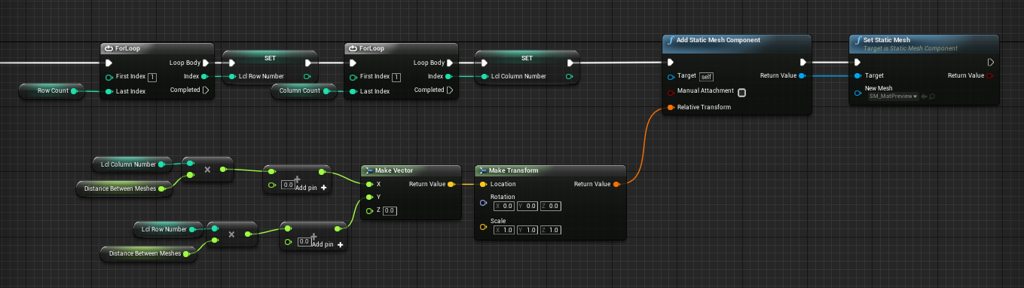Select the Lcl Row Number getter variable node
1024x288 pixels.
[x=169, y=228]
